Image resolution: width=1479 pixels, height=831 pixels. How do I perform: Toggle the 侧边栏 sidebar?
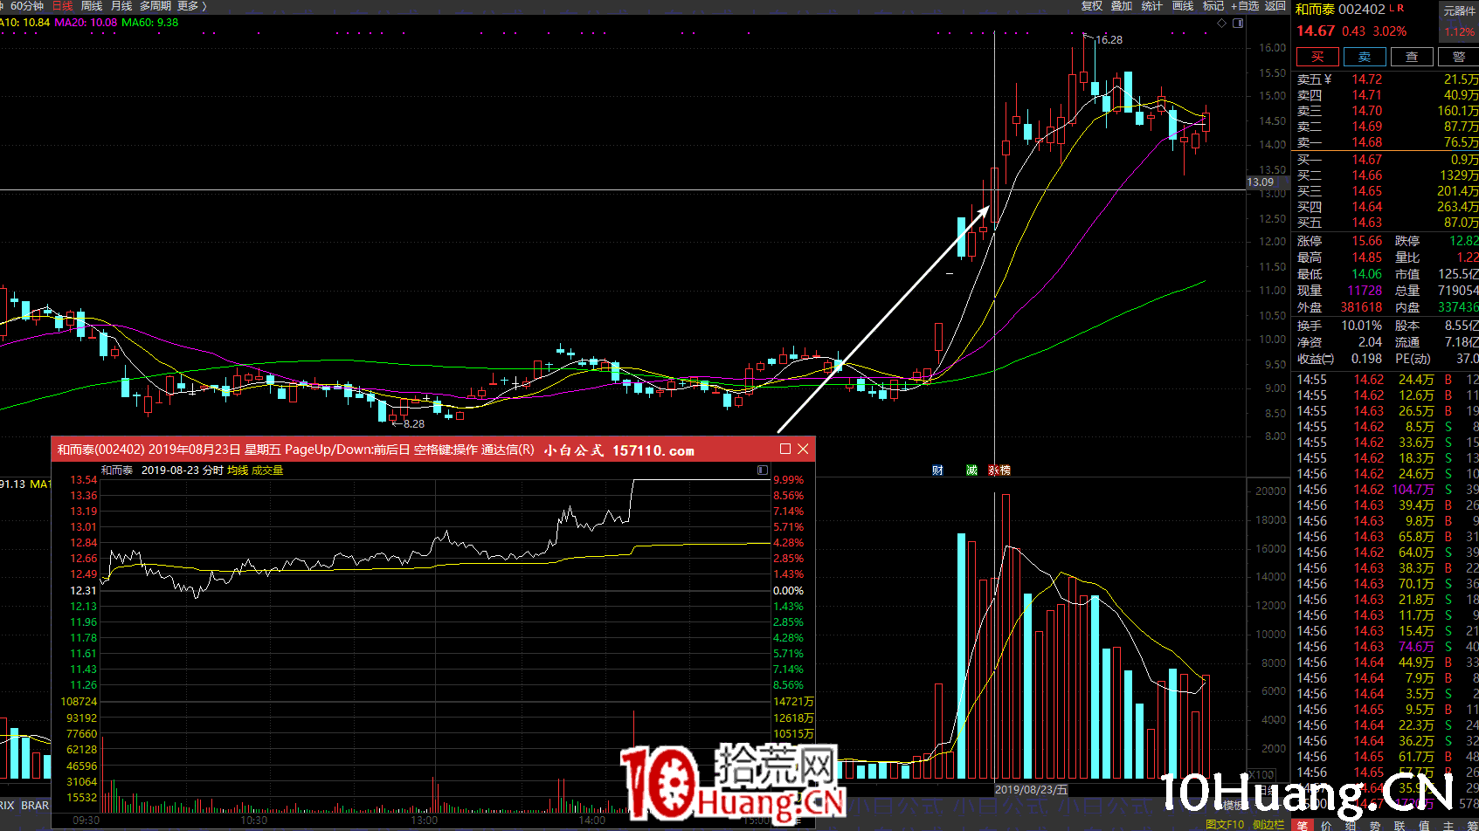pos(1268,825)
